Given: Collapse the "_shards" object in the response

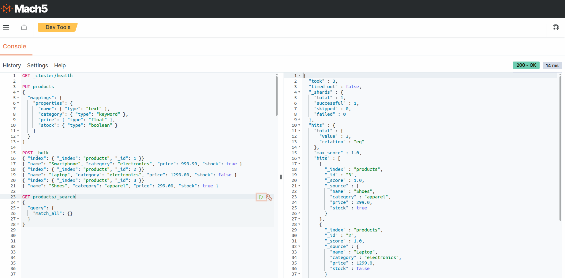Looking at the screenshot, I should coord(299,92).
